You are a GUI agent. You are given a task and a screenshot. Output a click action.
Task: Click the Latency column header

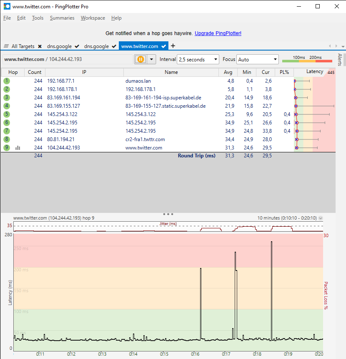(314, 72)
